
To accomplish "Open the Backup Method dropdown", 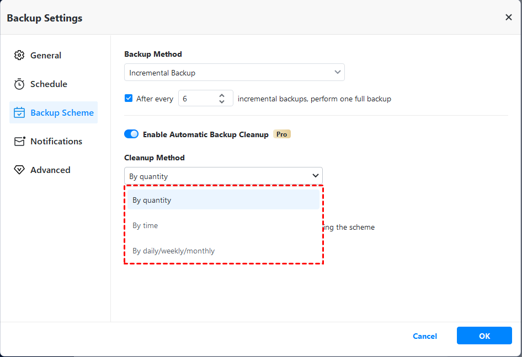I will (x=234, y=72).
